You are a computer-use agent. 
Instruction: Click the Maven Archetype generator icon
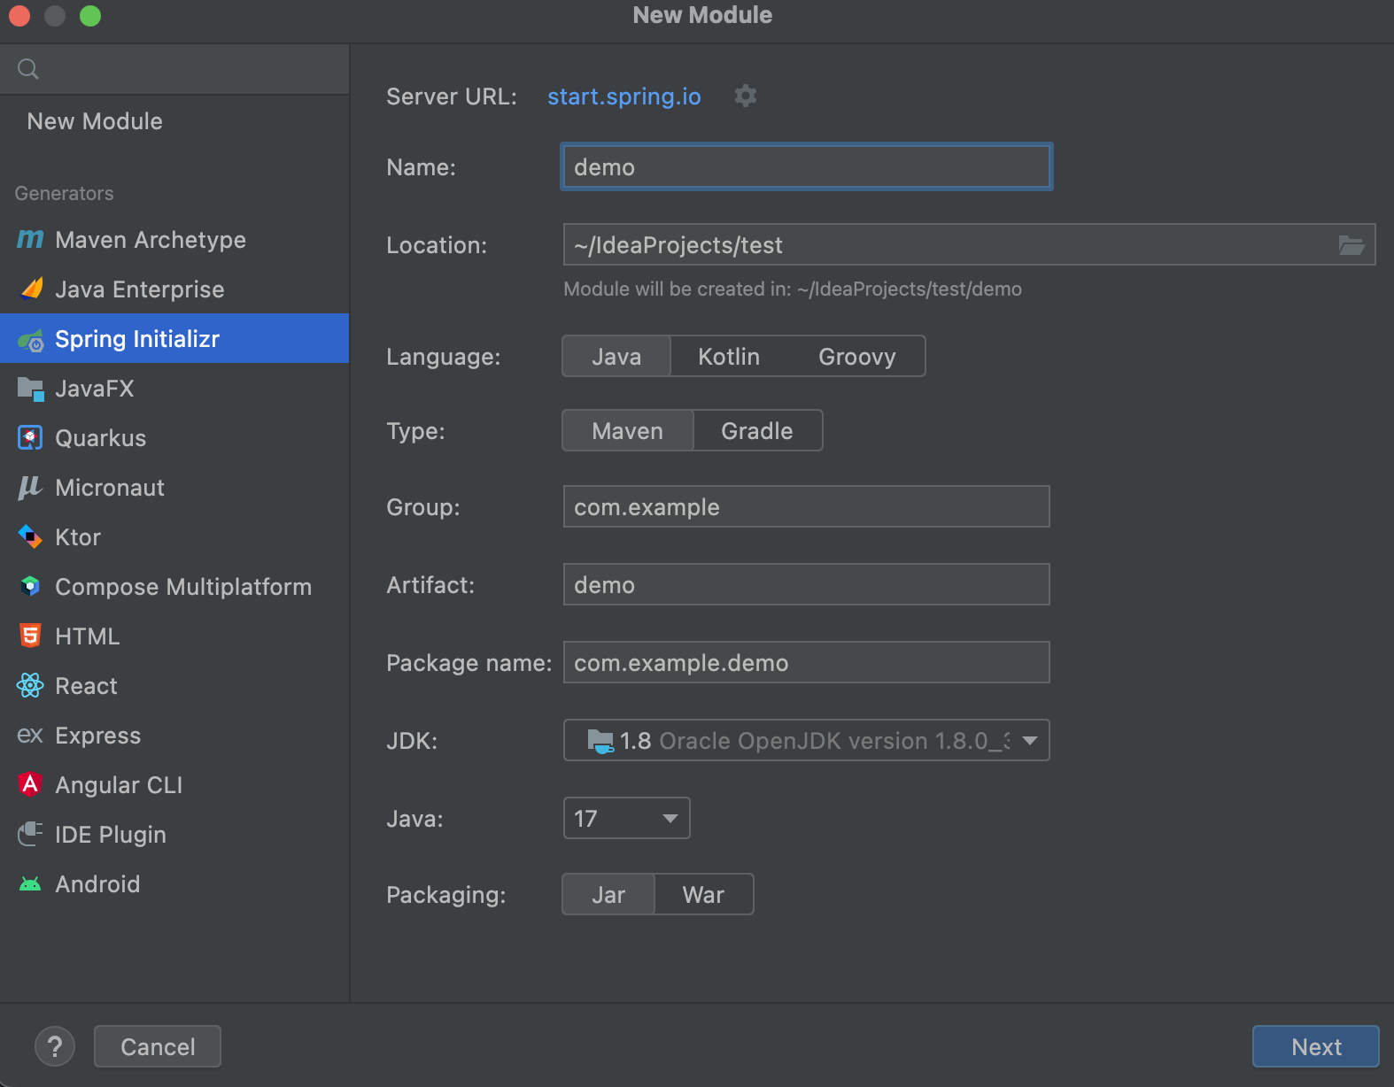[x=30, y=240]
